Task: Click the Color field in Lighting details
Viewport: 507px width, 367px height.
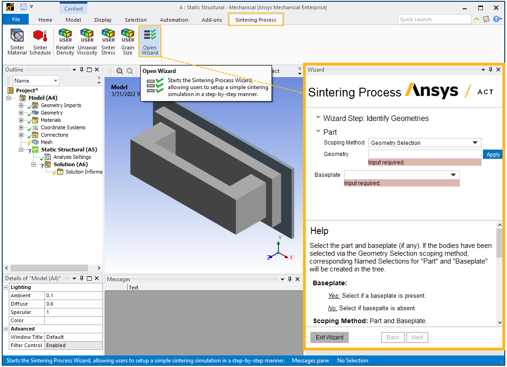Action: click(73, 320)
